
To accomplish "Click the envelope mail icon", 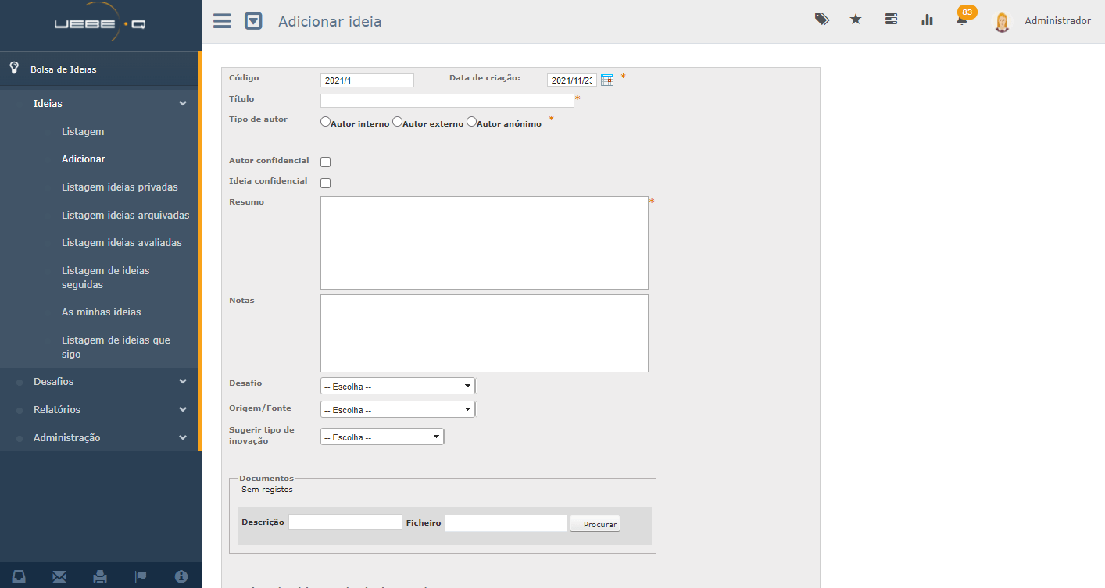I will [x=59, y=576].
